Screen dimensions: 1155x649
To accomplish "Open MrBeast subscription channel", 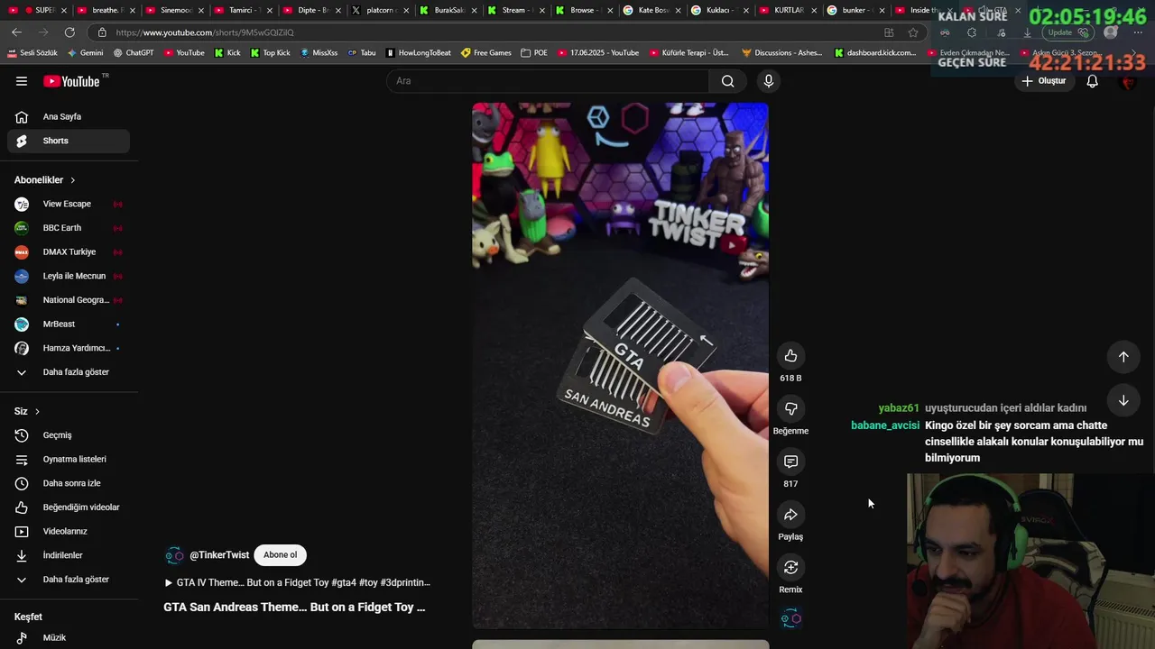I will click(x=69, y=324).
